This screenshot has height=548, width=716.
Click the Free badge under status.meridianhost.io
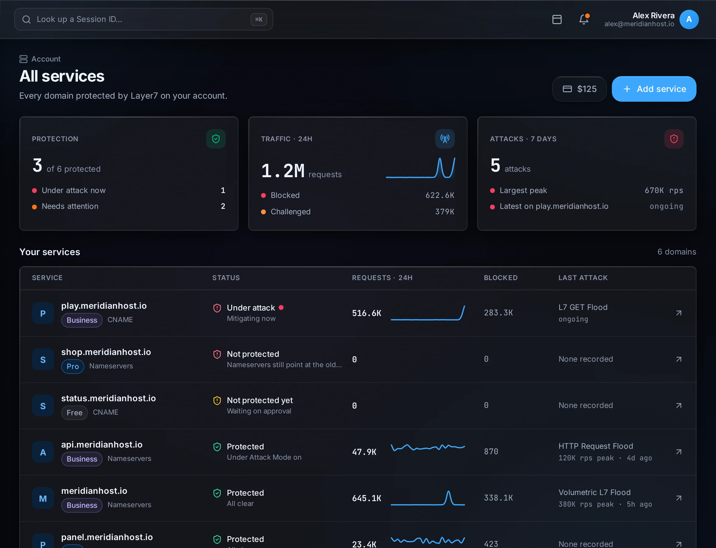pyautogui.click(x=74, y=413)
